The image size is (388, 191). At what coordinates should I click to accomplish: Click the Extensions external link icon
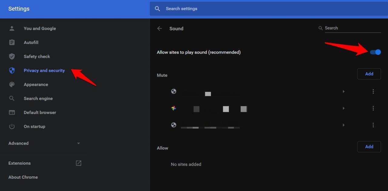[79, 163]
